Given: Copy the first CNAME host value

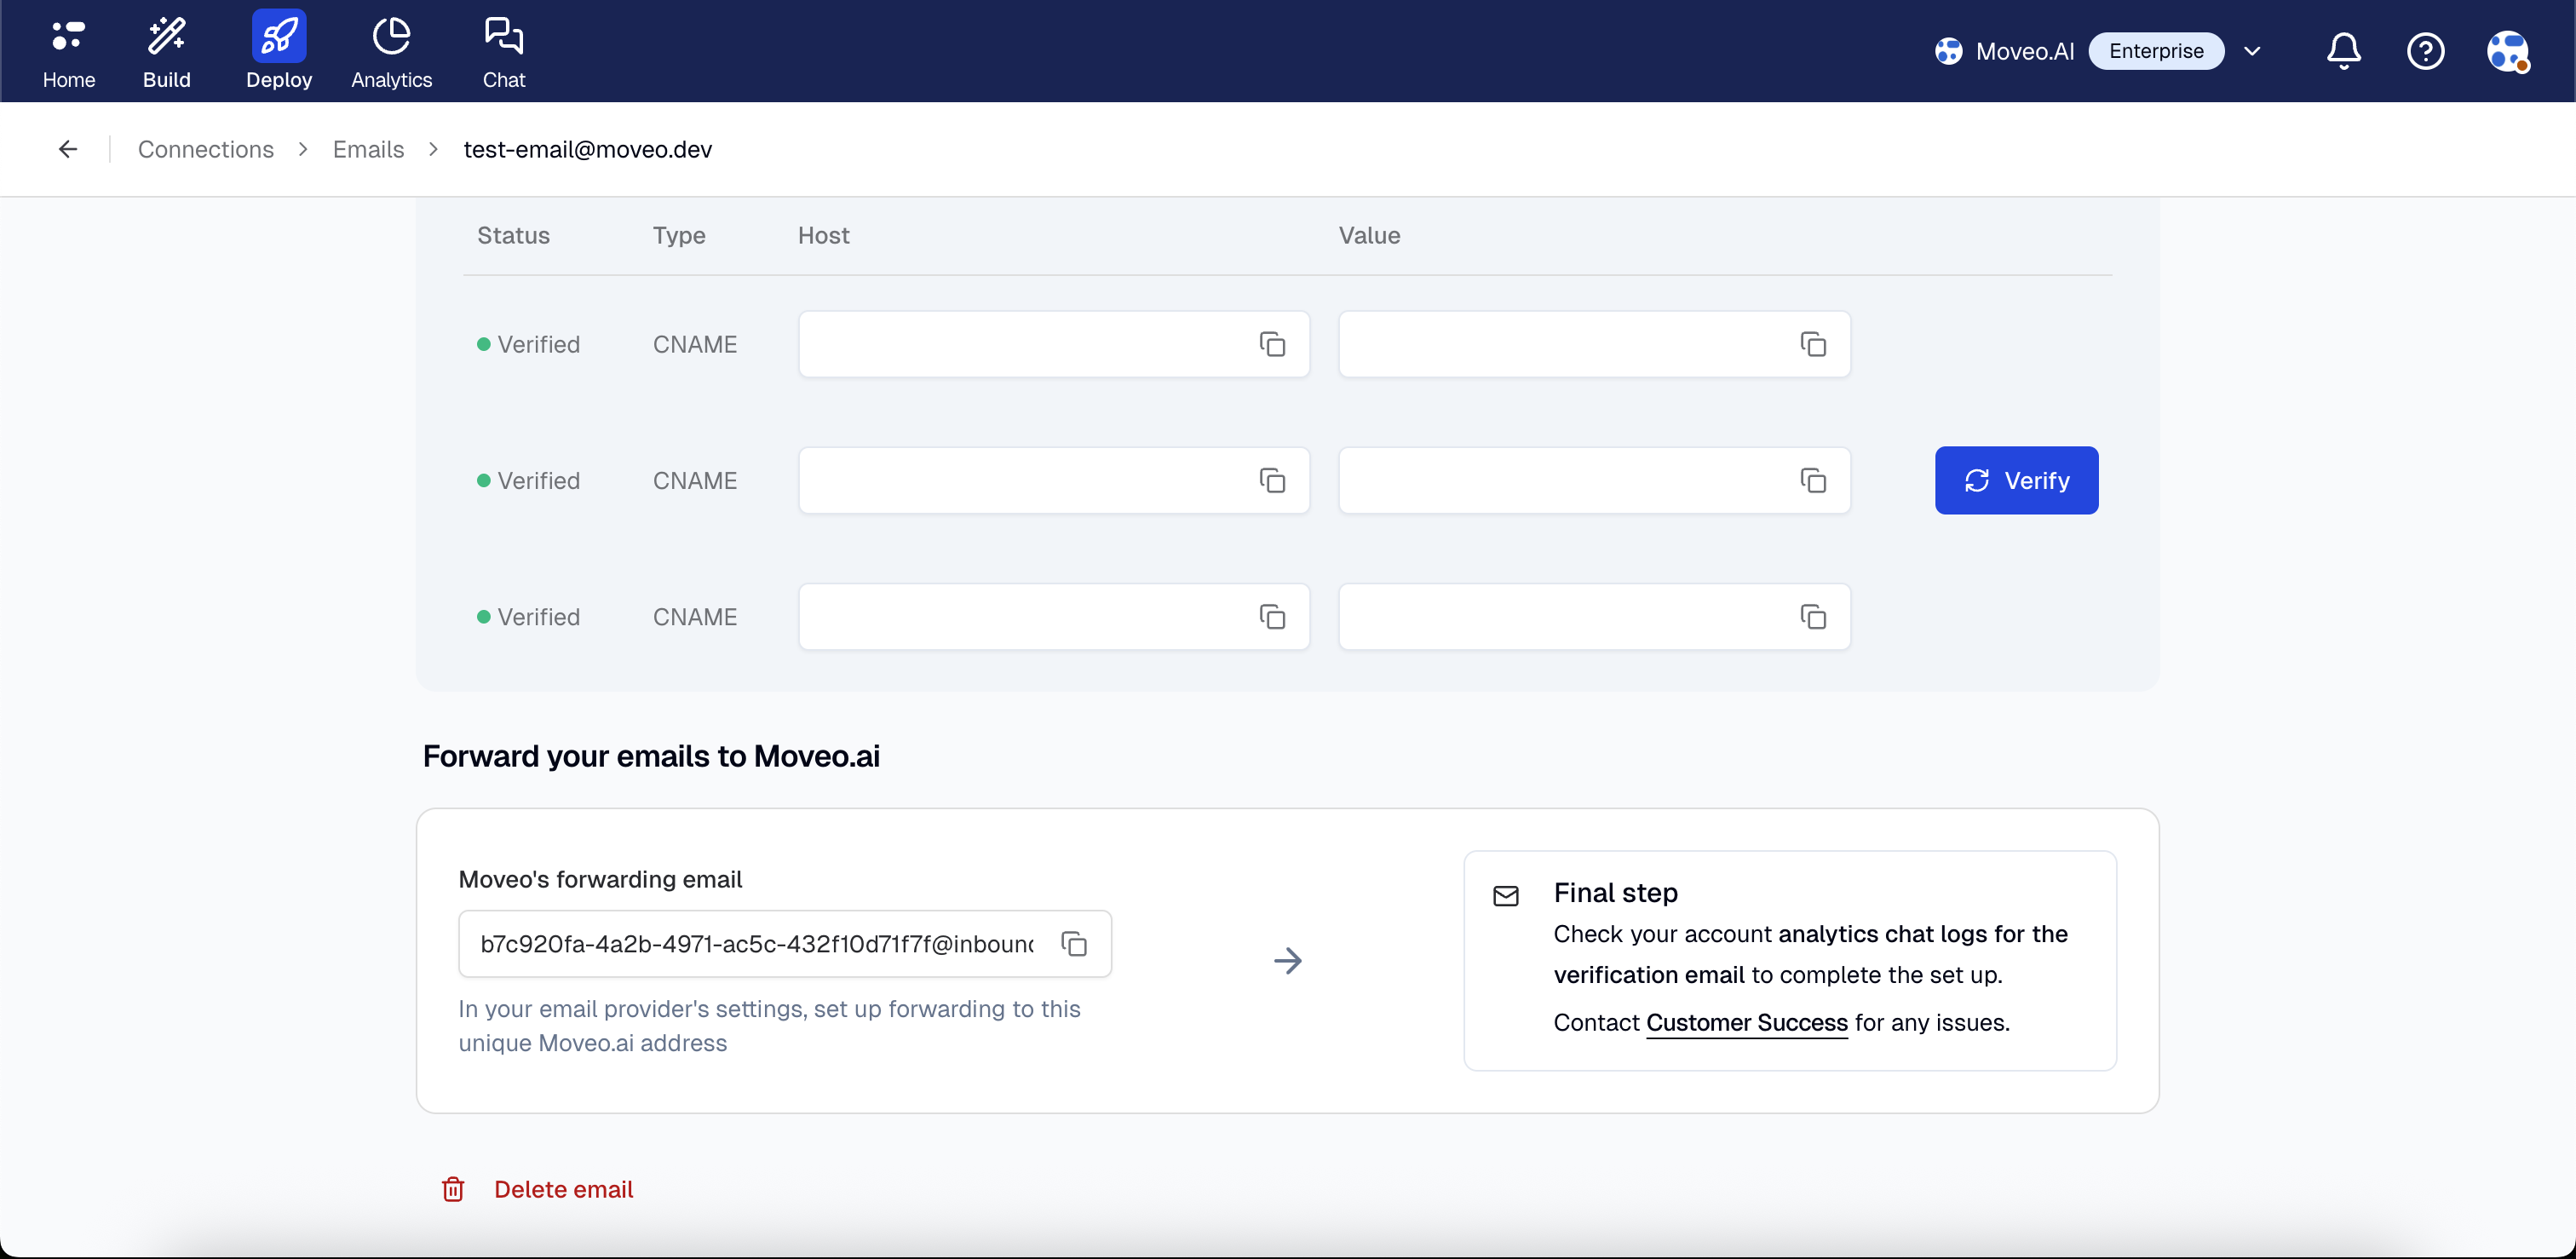Looking at the screenshot, I should tap(1272, 344).
